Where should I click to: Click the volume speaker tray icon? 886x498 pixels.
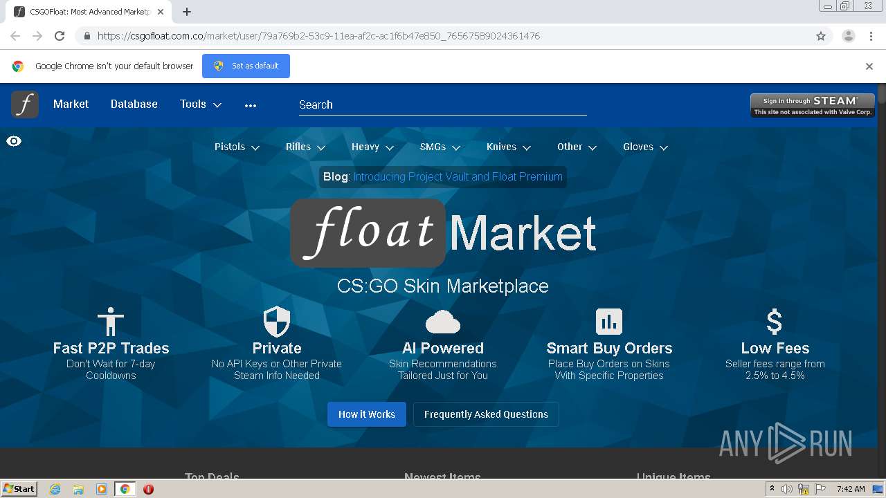[787, 489]
